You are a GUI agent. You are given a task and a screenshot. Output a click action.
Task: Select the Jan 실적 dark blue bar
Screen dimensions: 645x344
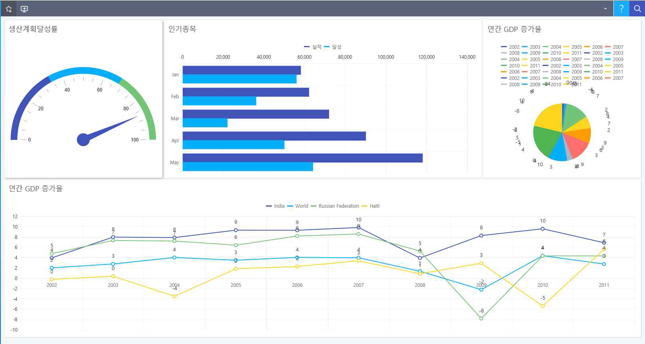tap(242, 70)
